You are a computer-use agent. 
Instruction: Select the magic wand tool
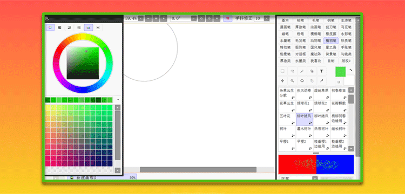(302, 71)
